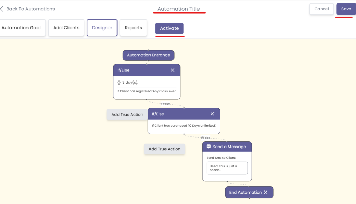The image size is (356, 204).
Task: Switch to the Add Clients tab
Action: 66,28
